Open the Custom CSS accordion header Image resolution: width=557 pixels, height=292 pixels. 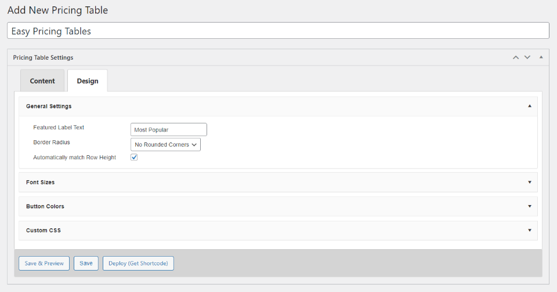pyautogui.click(x=44, y=231)
